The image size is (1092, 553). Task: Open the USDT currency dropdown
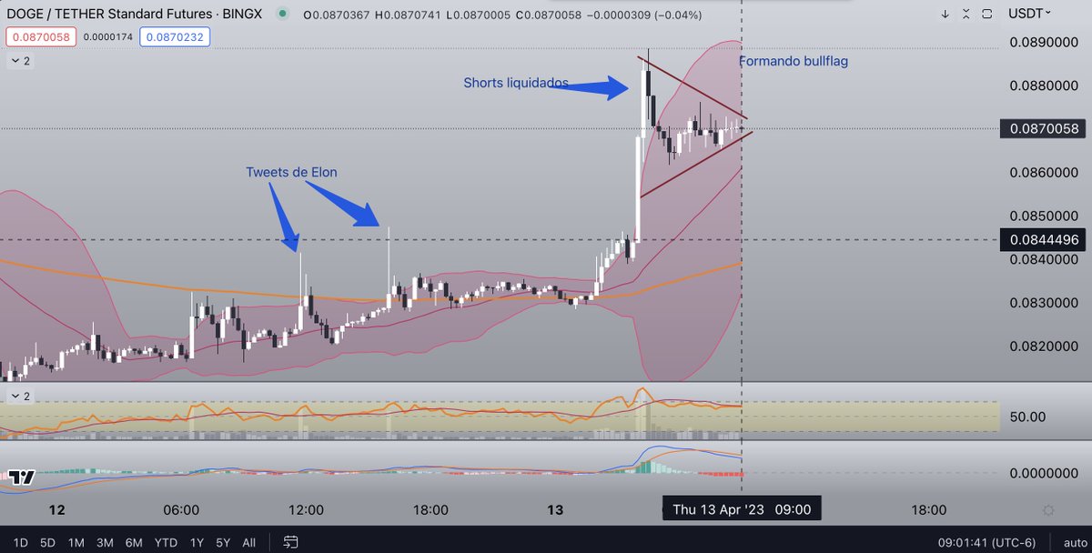coord(1028,14)
